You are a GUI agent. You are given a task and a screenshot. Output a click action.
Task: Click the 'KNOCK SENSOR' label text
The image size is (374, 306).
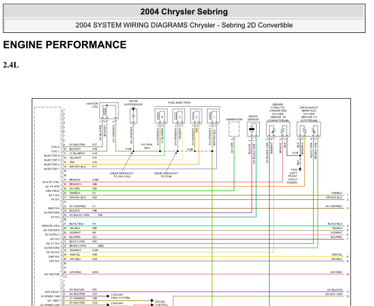click(253, 118)
